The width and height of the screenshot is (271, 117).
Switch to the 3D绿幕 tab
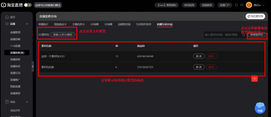108,24
